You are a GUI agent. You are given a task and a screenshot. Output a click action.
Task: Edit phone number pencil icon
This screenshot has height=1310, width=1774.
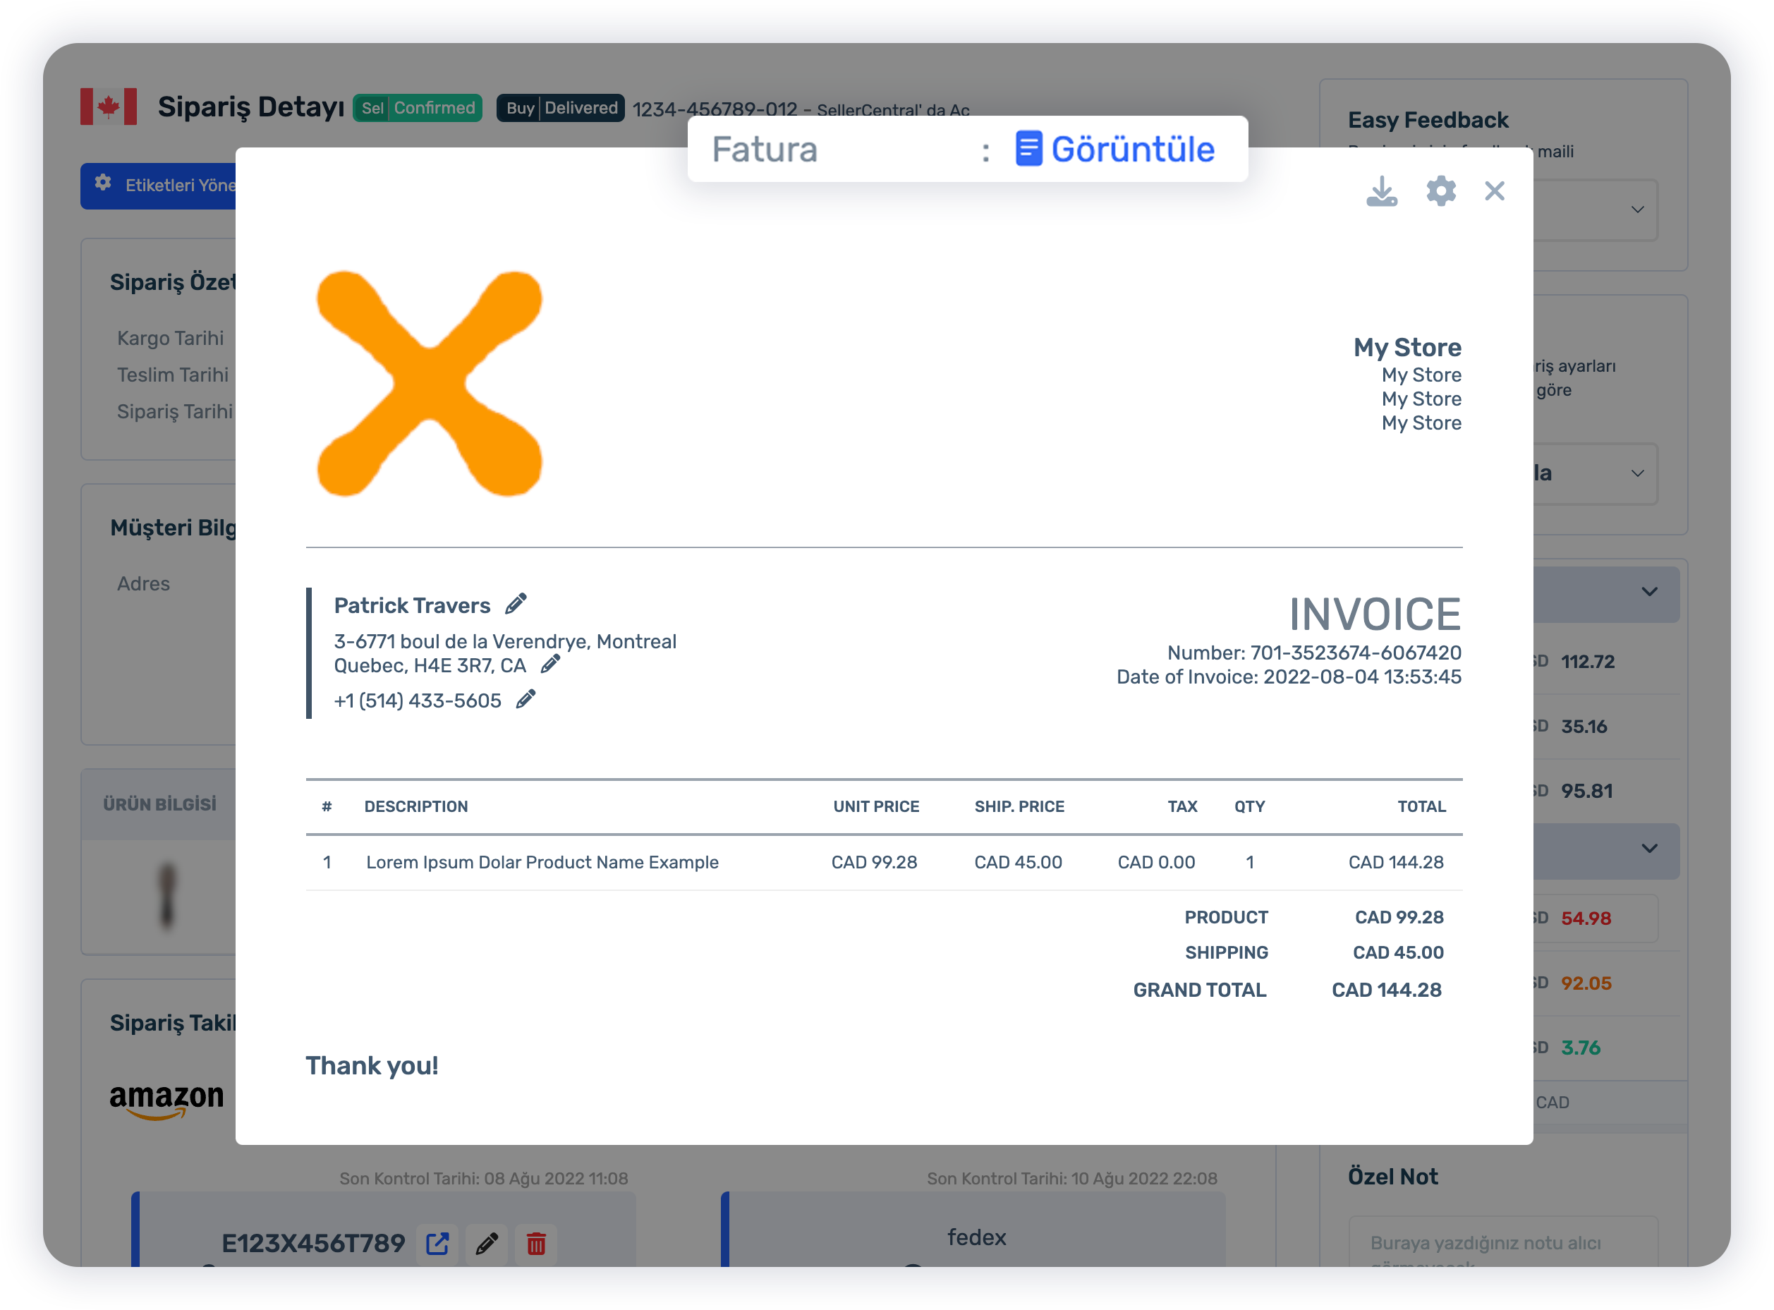click(x=525, y=699)
